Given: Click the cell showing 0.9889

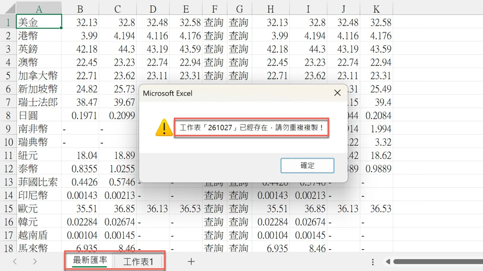Looking at the screenshot, I should pos(376,169).
